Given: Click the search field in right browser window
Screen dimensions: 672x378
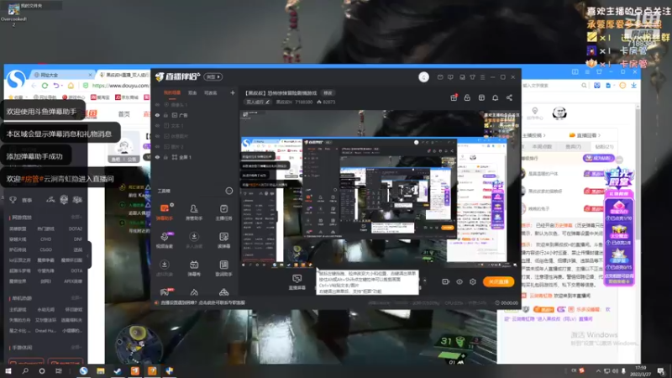Looking at the screenshot, I should click(x=553, y=86).
